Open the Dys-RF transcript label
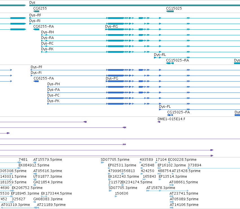The height and width of the screenshot is (209, 240). pyautogui.click(x=35, y=15)
